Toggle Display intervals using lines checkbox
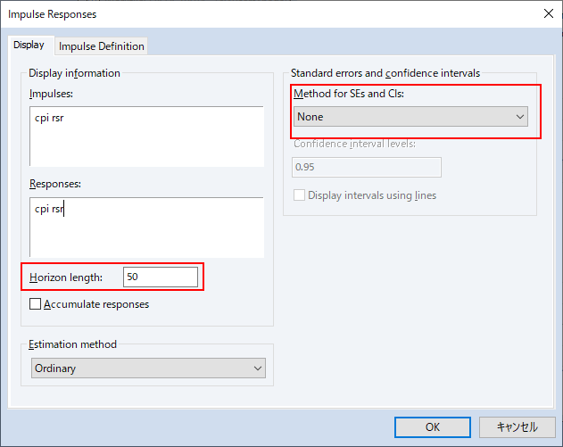The image size is (563, 447). pyautogui.click(x=299, y=195)
